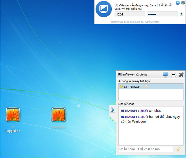Attach a file with the paperclip icon
This screenshot has height=158, width=186.
pos(179,149)
